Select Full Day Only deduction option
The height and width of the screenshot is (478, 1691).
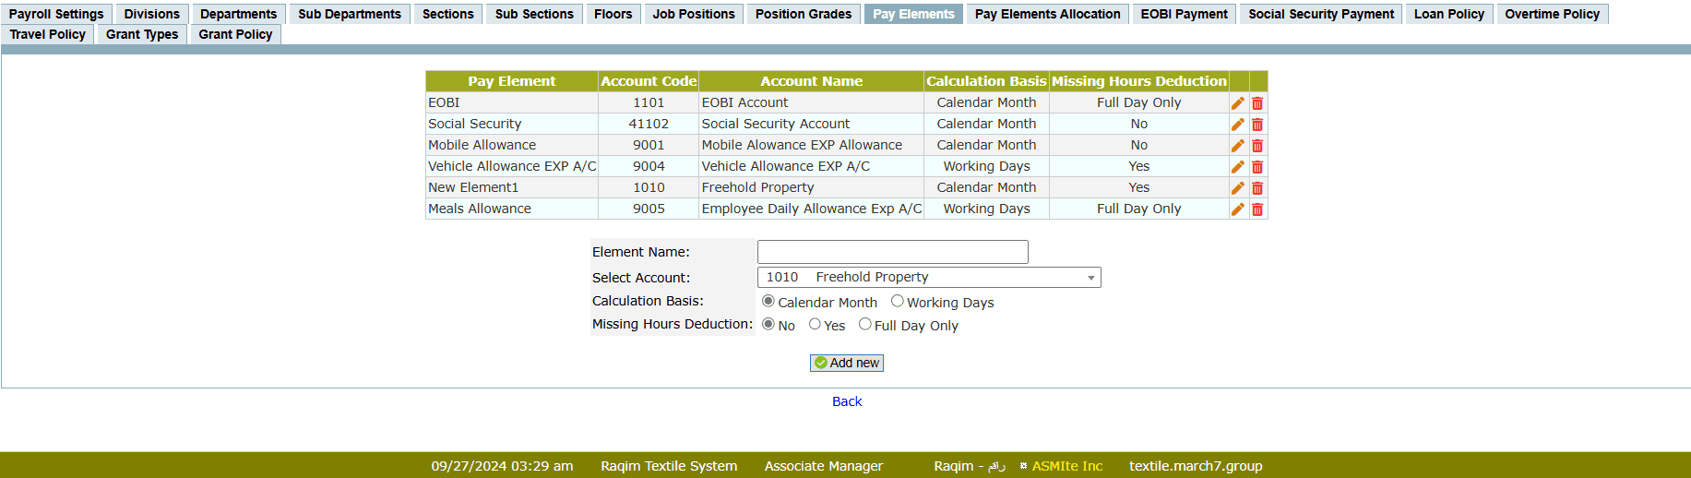864,325
